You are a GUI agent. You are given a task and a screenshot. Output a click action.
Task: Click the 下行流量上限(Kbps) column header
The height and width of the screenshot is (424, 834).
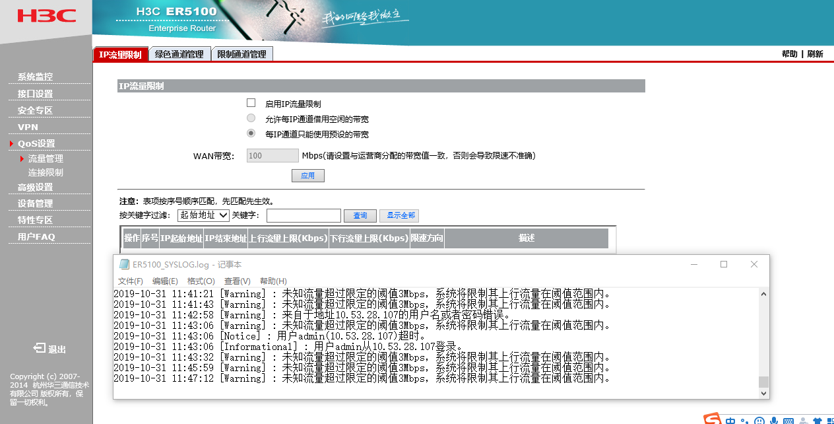(369, 238)
